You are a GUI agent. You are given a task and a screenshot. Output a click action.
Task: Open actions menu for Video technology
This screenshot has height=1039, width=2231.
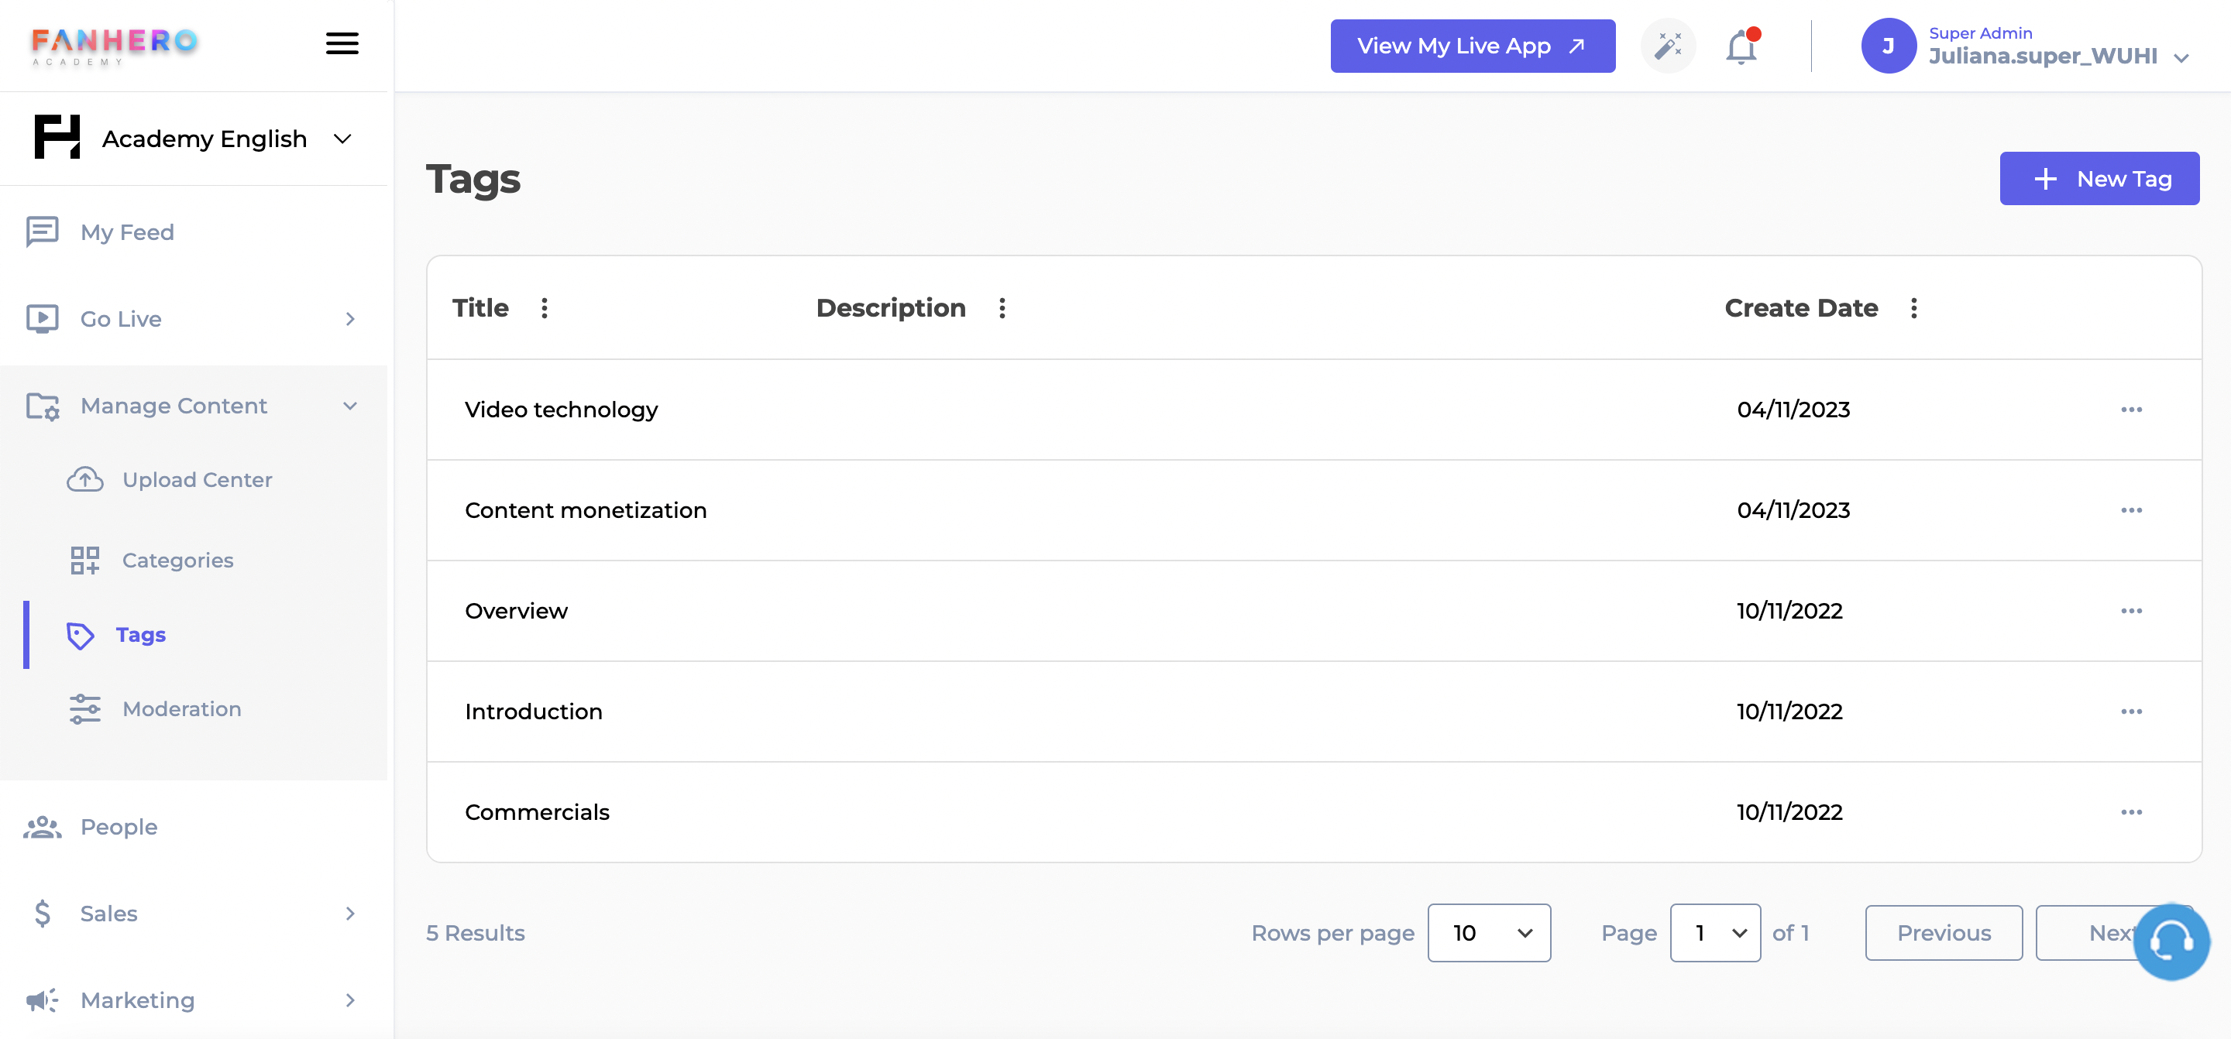click(x=2131, y=409)
